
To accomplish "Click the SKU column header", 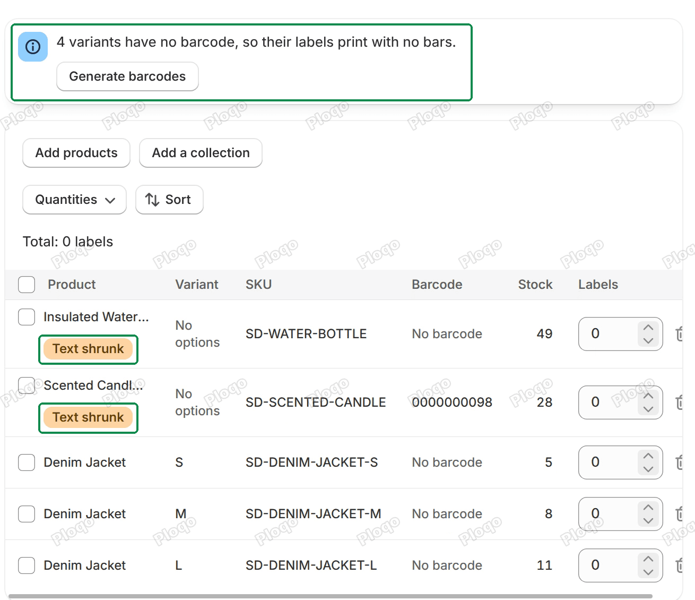I will [x=258, y=285].
